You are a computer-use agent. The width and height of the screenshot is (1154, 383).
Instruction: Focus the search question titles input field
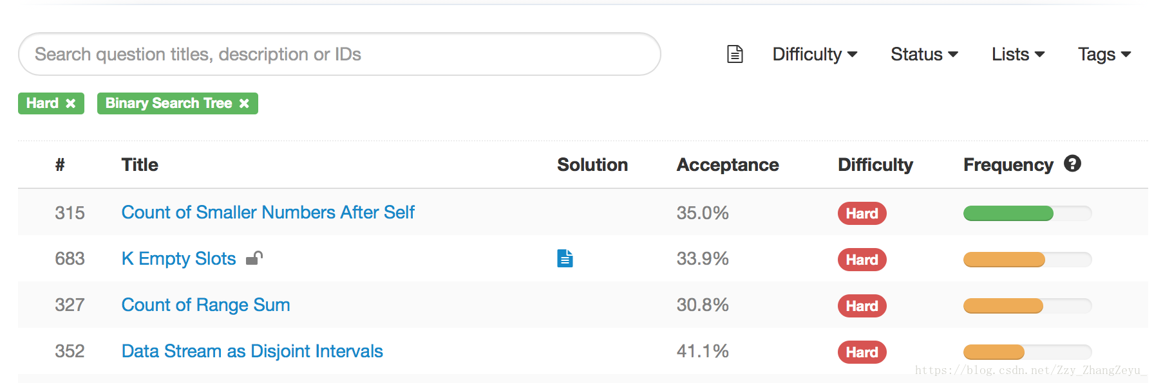coord(339,54)
